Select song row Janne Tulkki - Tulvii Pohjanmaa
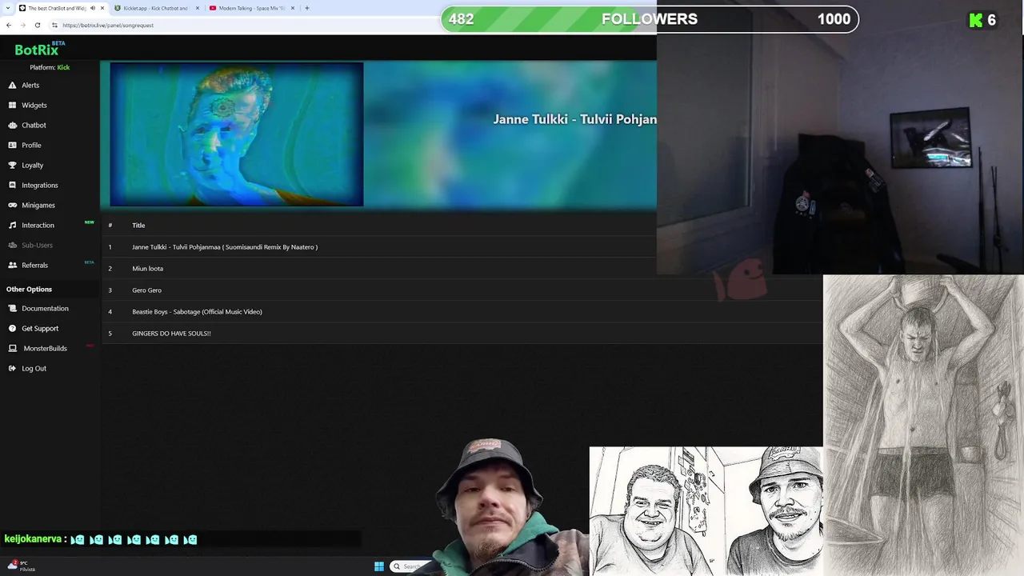Image resolution: width=1024 pixels, height=576 pixels. 462,246
